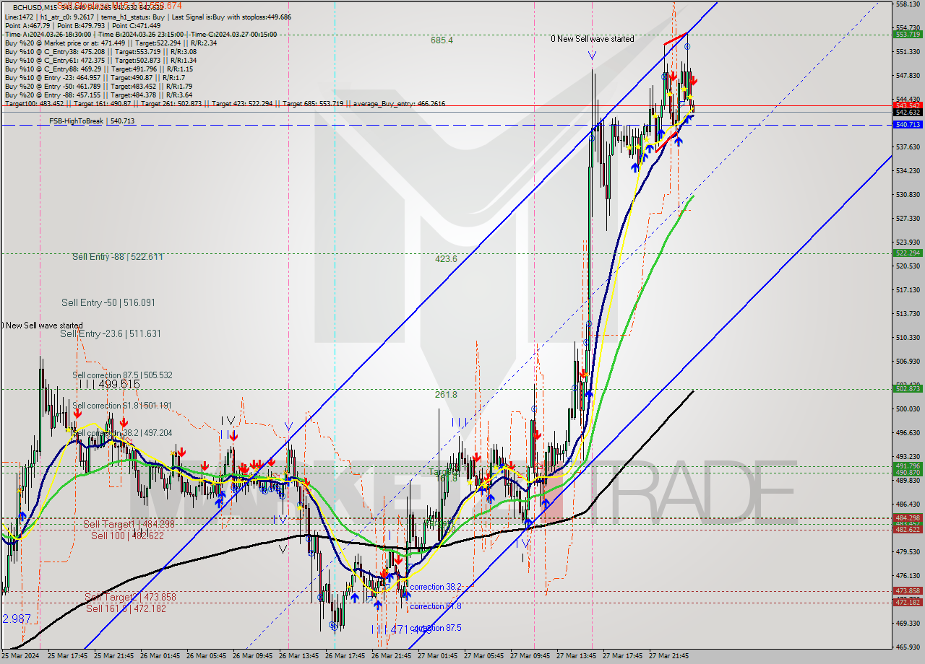
Task: Select the Sell Entry -50 | 516.091 label
Action: pyautogui.click(x=108, y=302)
